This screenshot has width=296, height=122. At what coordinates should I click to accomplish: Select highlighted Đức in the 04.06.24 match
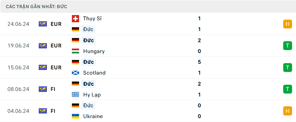pos(88,105)
